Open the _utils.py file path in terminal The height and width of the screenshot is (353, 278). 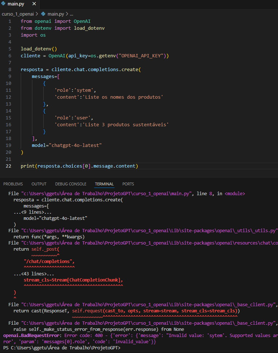point(149,231)
